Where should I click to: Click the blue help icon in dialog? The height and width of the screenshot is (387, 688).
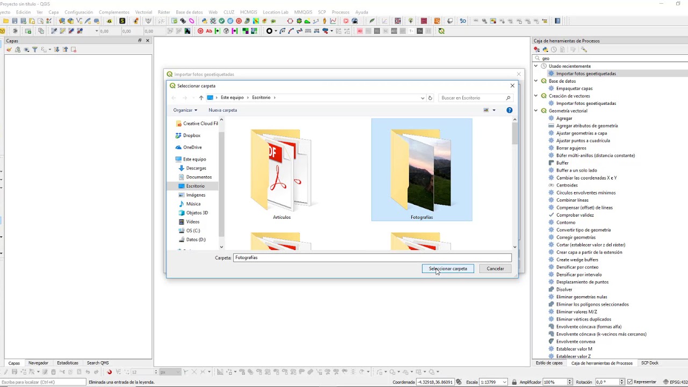point(509,110)
